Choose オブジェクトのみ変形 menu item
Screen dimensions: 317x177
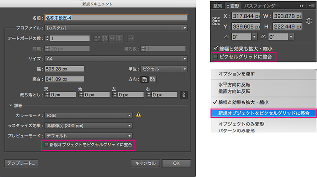point(263,124)
